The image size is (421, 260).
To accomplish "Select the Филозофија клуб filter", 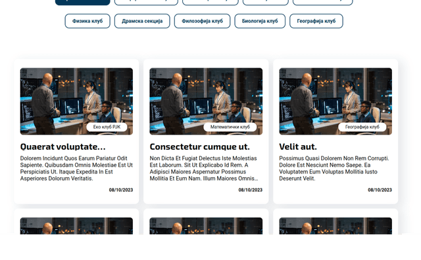I will [x=202, y=21].
